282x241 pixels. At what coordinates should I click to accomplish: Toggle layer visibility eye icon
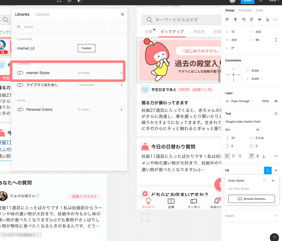pyautogui.click(x=276, y=101)
